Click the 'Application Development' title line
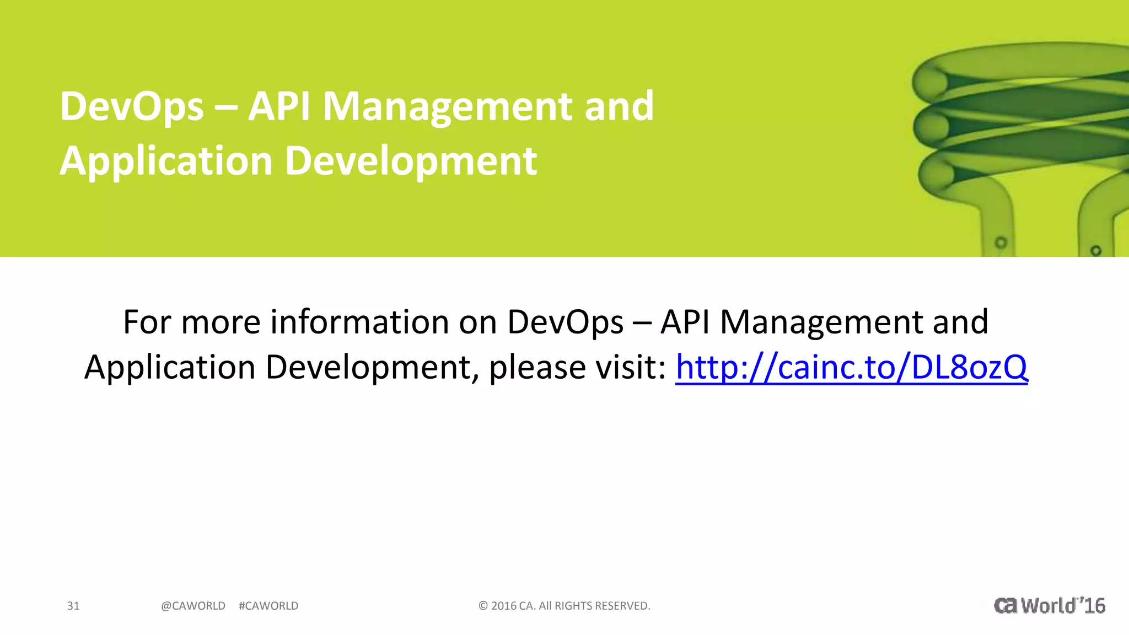 pos(298,161)
